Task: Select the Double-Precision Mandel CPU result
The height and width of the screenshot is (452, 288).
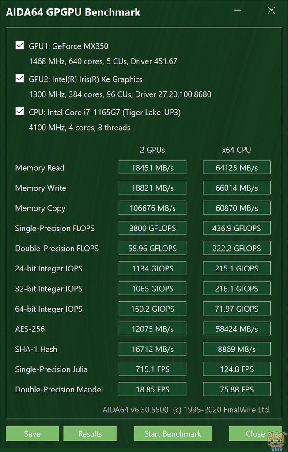Action: point(237,389)
